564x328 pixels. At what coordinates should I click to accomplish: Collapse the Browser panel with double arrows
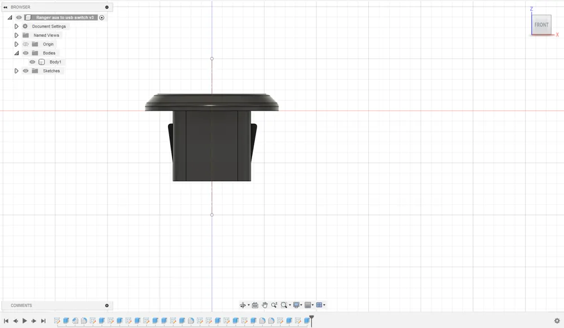(6, 7)
